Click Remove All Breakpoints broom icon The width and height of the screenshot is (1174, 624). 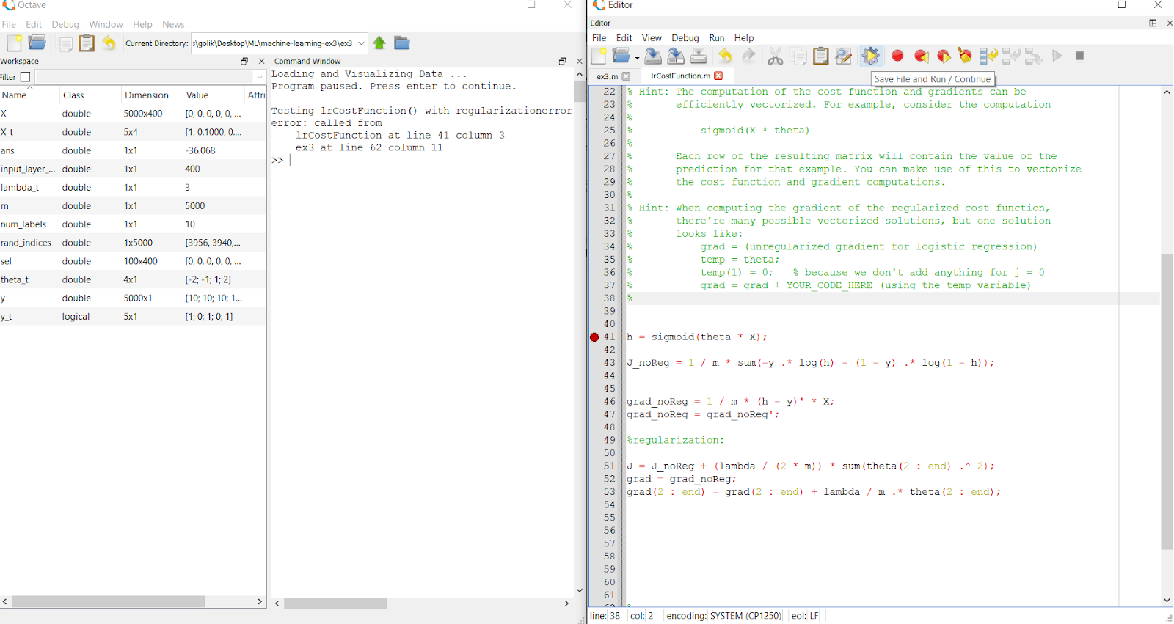(x=965, y=56)
